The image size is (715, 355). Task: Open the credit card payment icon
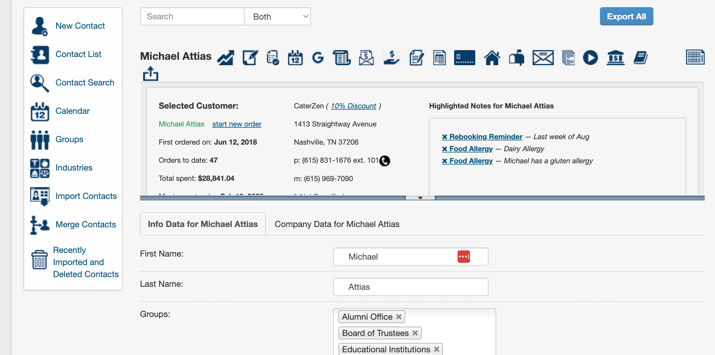(x=464, y=57)
